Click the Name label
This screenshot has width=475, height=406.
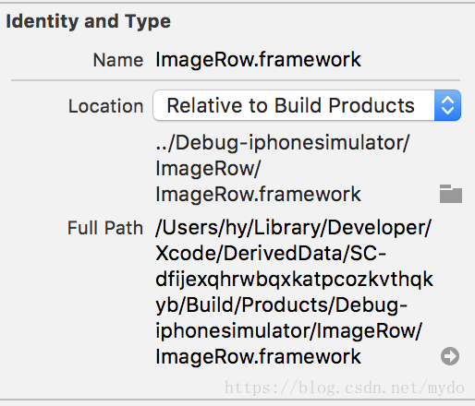(x=118, y=60)
